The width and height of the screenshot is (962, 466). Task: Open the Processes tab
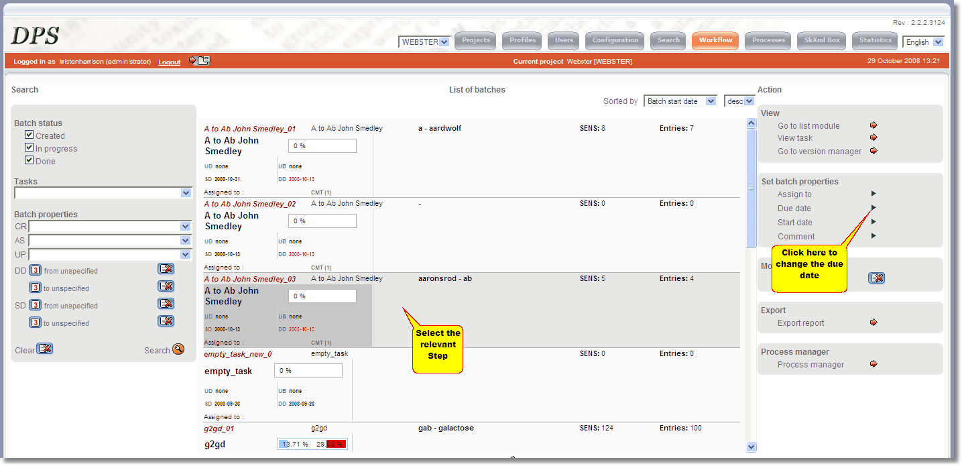[x=768, y=41]
